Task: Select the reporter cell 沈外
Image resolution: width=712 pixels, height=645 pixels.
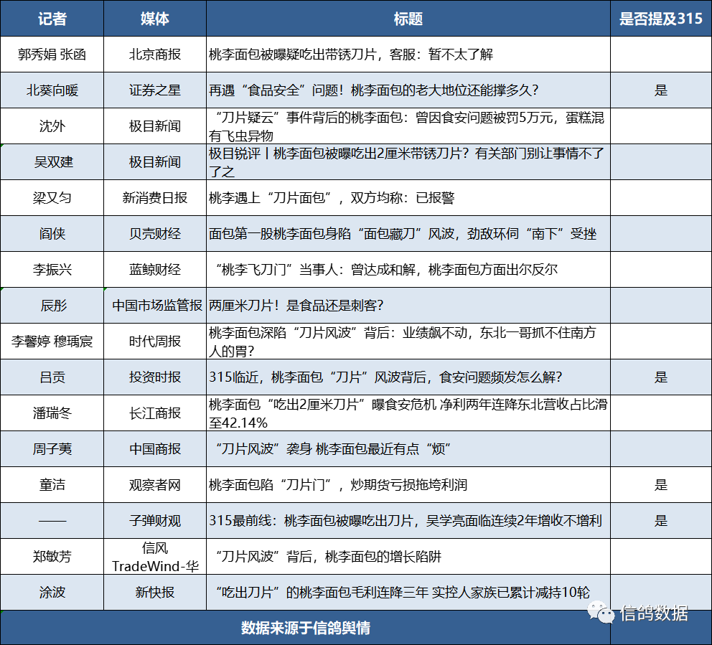Action: 52,126
